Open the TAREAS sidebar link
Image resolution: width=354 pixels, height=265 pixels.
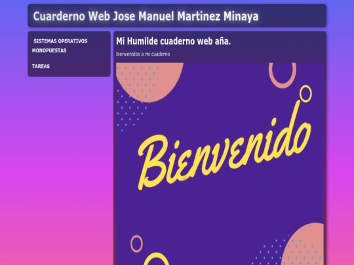(41, 66)
